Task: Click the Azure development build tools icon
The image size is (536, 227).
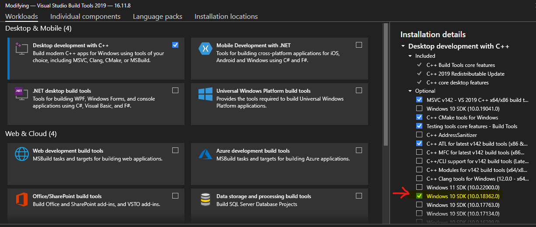Action: [x=205, y=154]
